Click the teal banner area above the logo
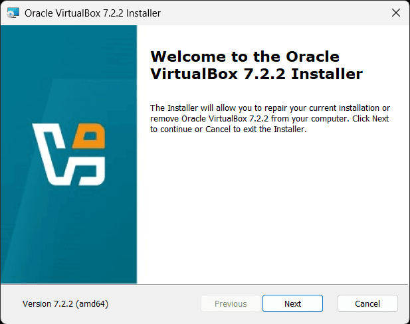The height and width of the screenshot is (324, 410). tap(68, 66)
